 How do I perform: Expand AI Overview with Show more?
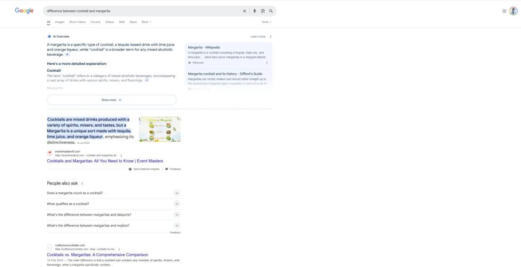(x=112, y=100)
